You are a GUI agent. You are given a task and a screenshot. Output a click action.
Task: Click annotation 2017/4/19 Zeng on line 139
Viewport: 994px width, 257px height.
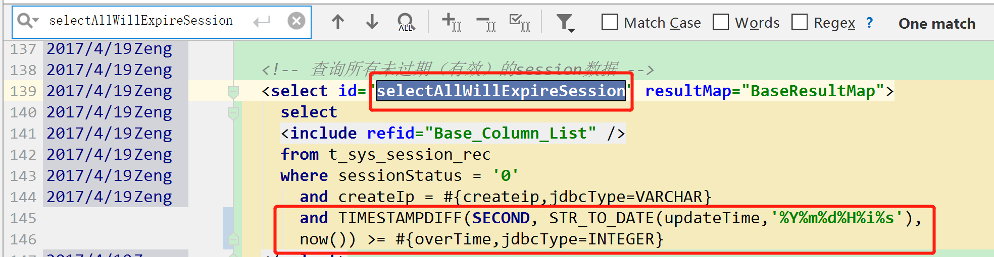click(x=109, y=91)
